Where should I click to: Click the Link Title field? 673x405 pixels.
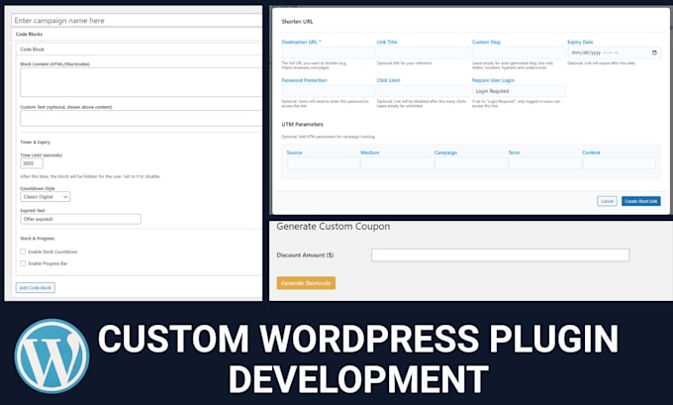click(x=424, y=52)
